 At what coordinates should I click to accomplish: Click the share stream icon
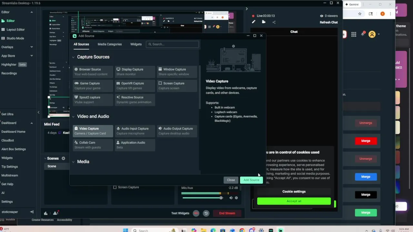click(x=274, y=22)
